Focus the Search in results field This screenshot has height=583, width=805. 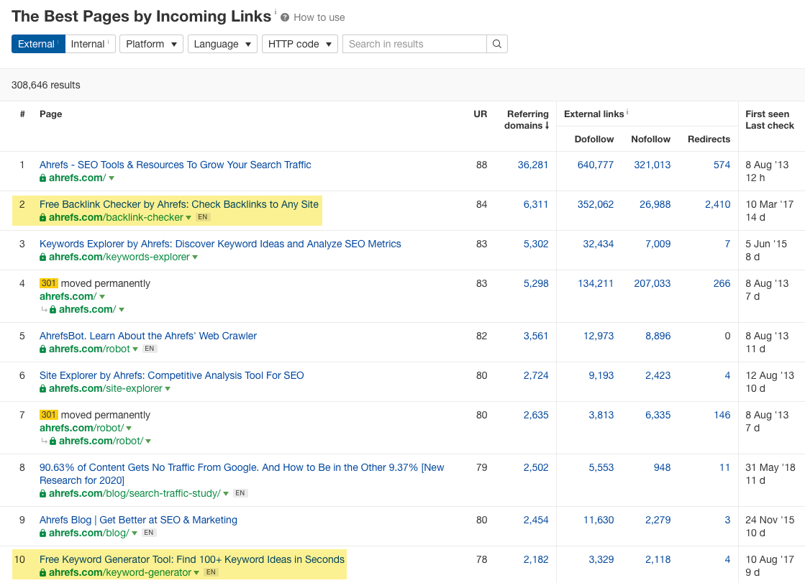[x=414, y=44]
